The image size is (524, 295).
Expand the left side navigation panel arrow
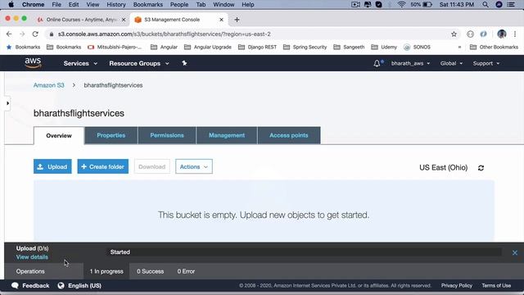pos(7,103)
